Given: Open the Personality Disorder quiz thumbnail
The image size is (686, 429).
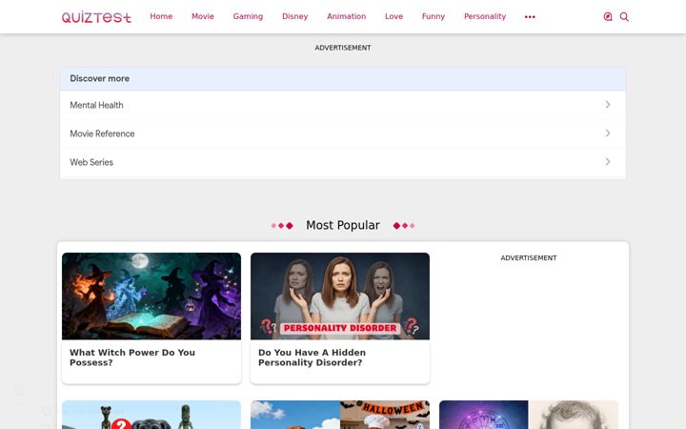Looking at the screenshot, I should [340, 296].
